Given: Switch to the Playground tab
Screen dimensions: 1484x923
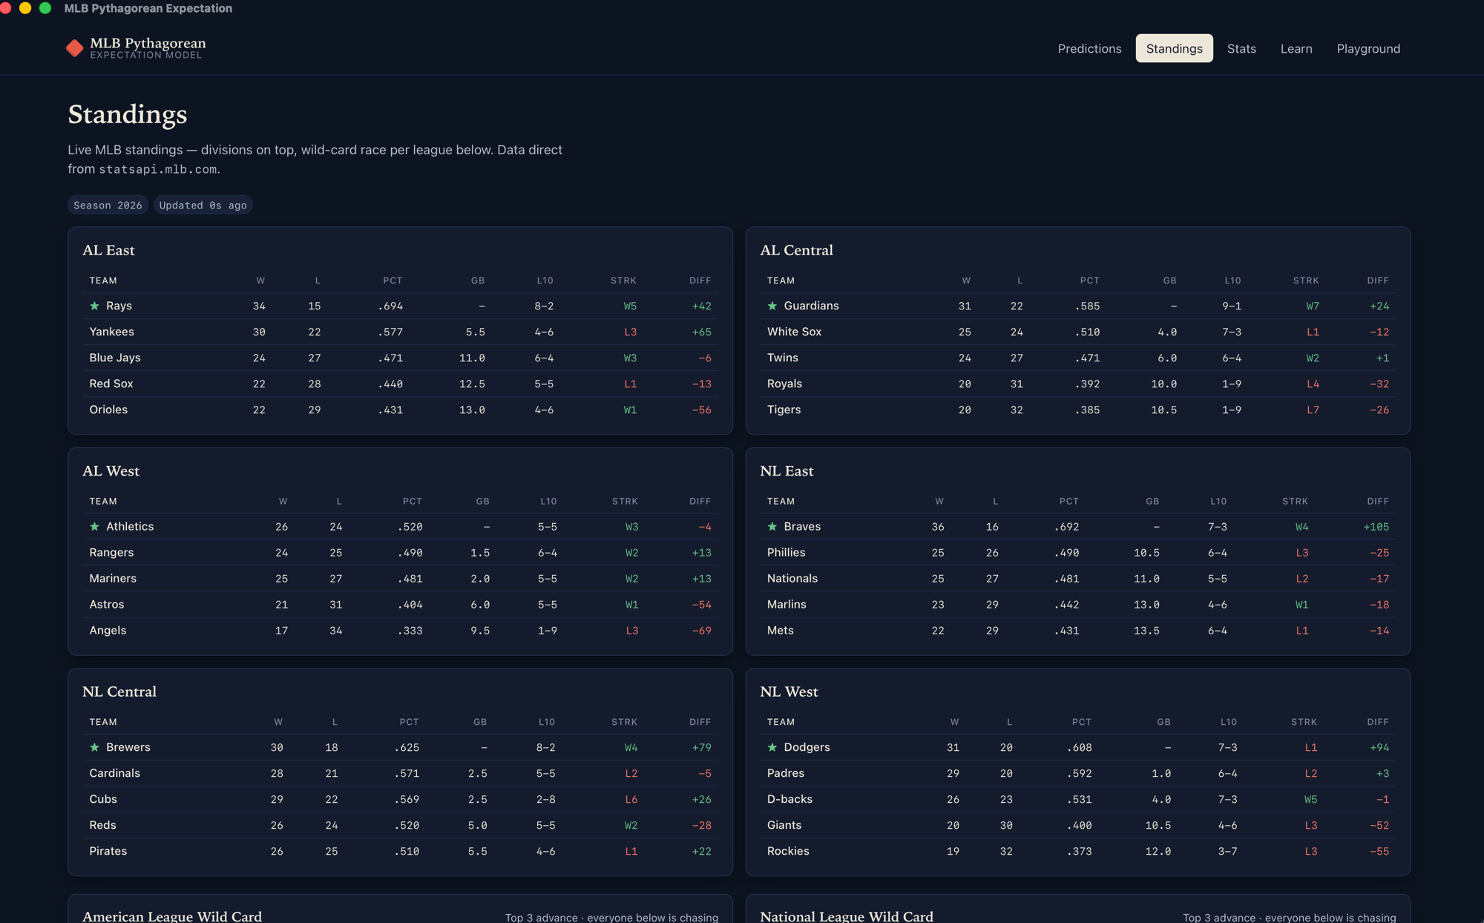Looking at the screenshot, I should point(1368,48).
